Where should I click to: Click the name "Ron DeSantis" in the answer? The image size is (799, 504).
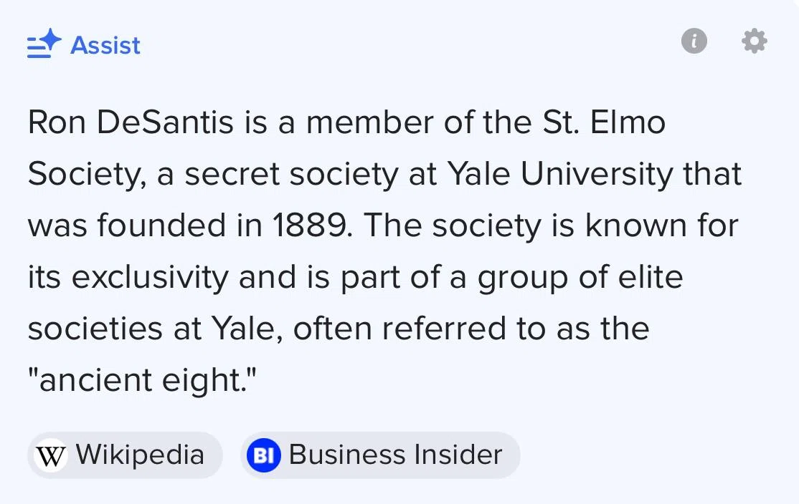[x=131, y=122]
